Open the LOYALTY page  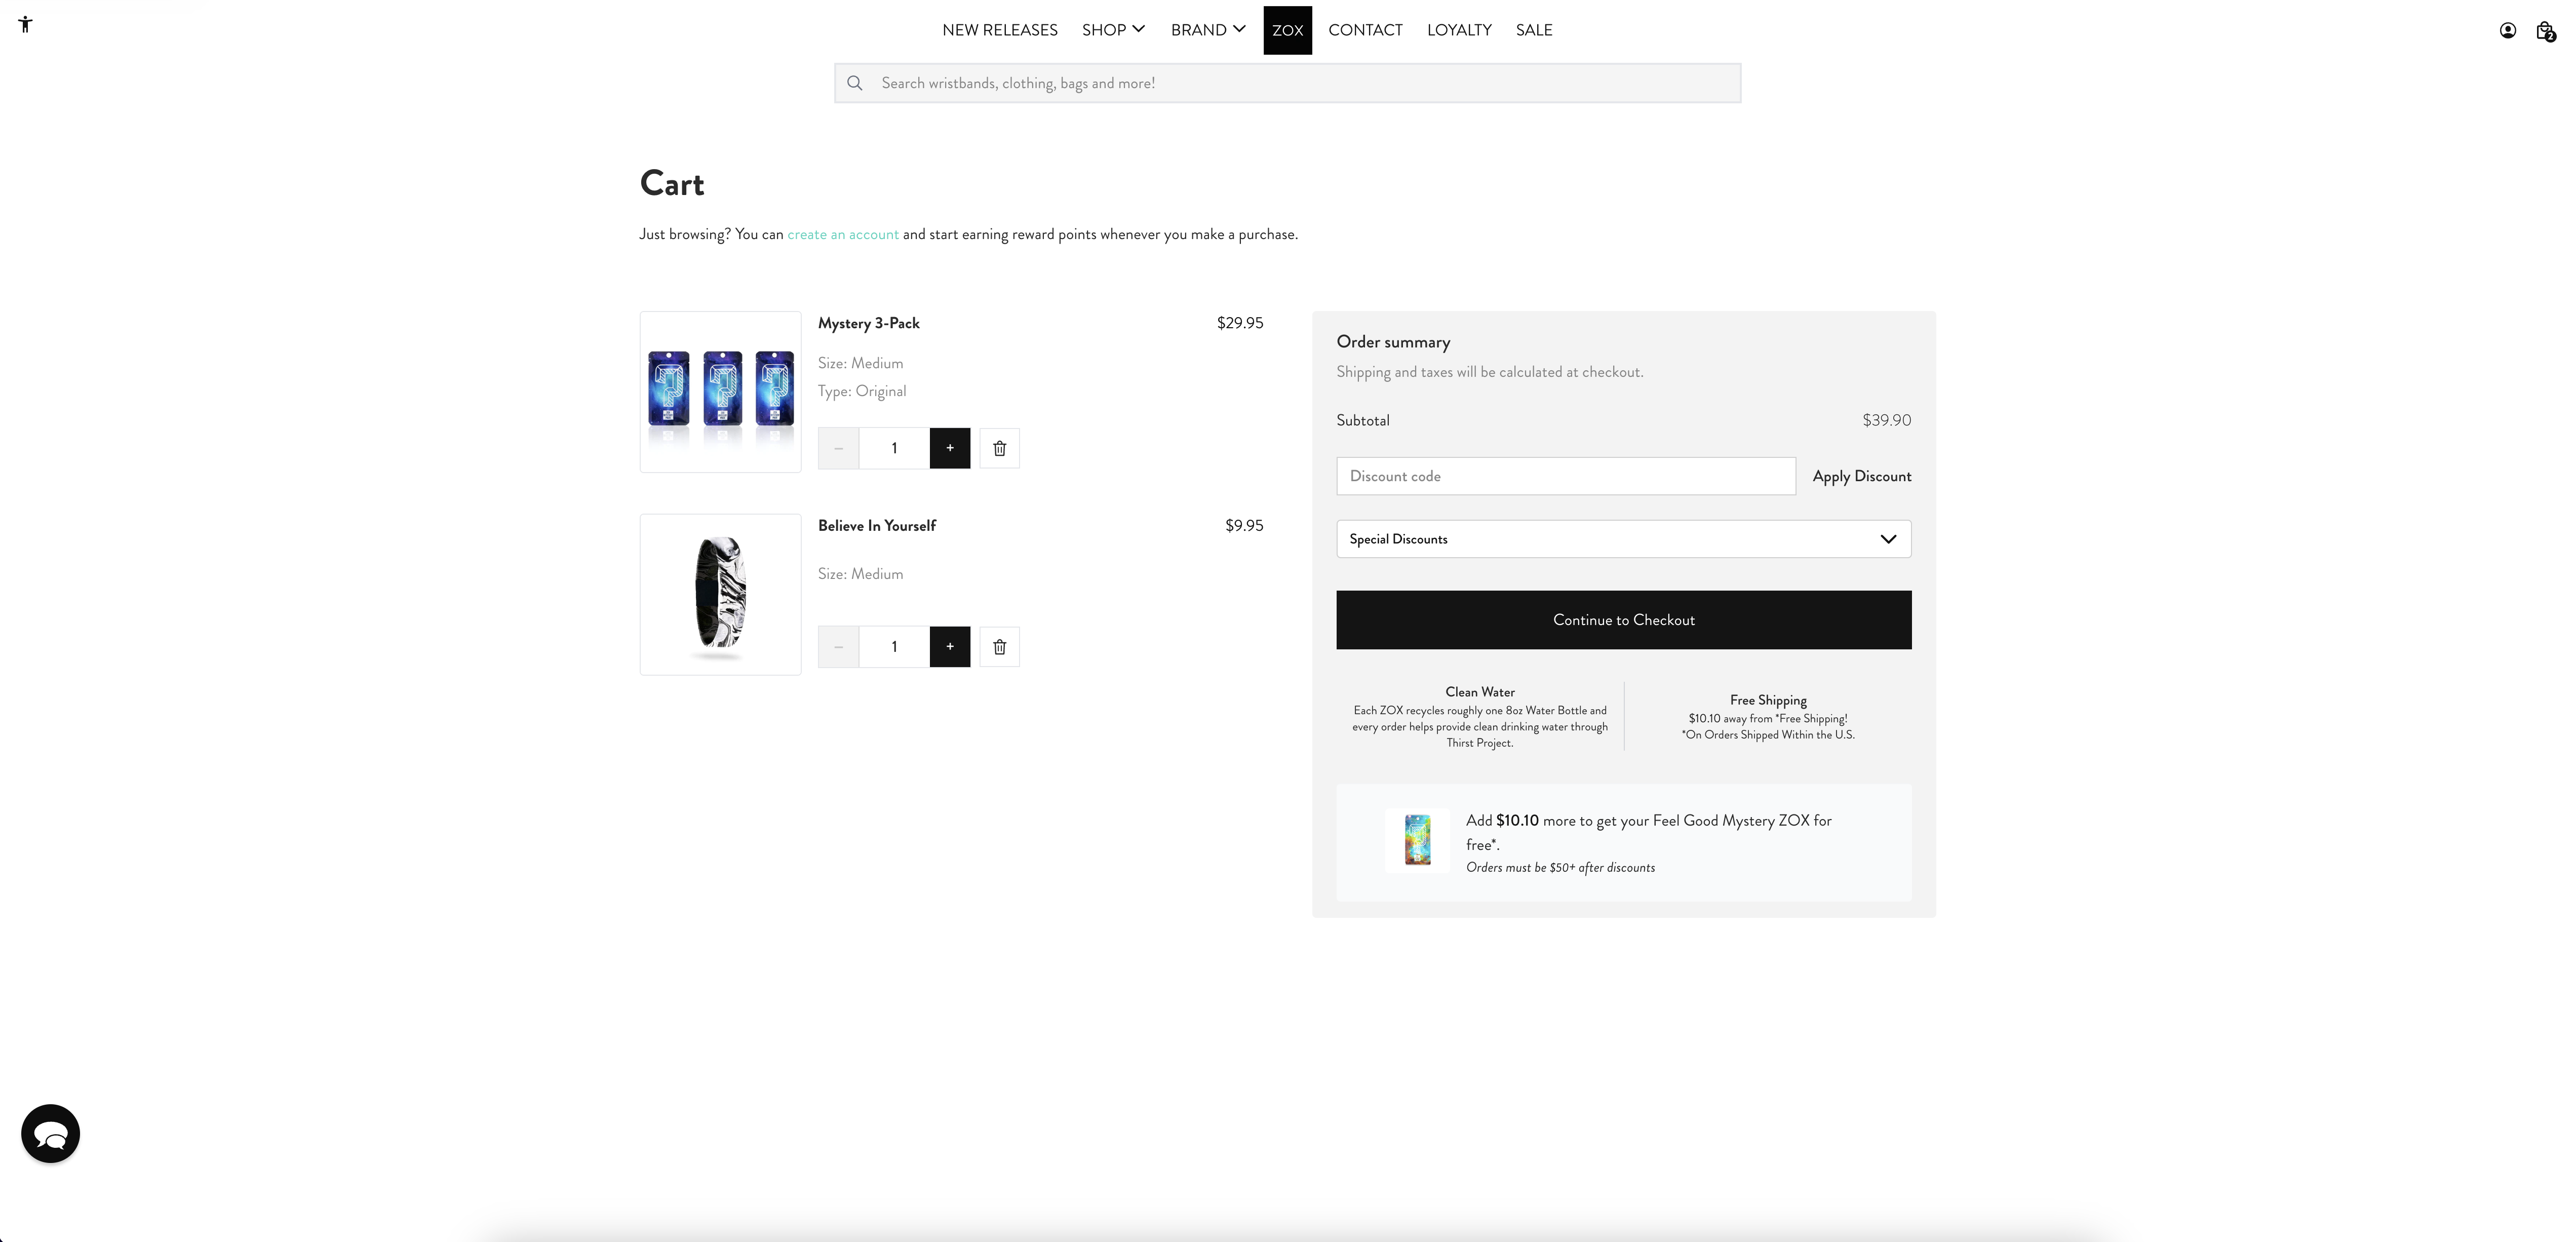pos(1459,30)
